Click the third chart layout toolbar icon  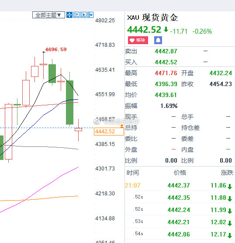pos(83,15)
